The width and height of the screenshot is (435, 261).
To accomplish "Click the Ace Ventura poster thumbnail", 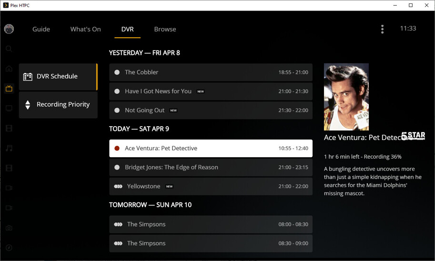I will point(346,97).
